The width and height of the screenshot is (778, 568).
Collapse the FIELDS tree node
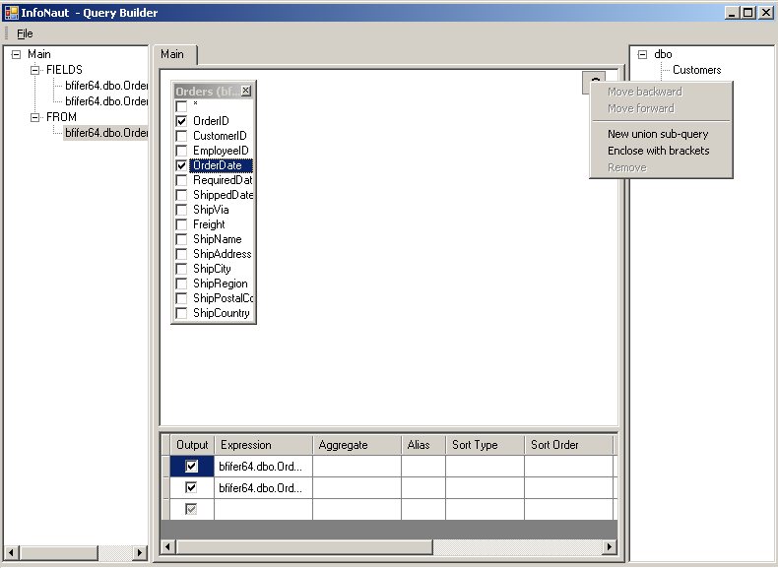35,70
